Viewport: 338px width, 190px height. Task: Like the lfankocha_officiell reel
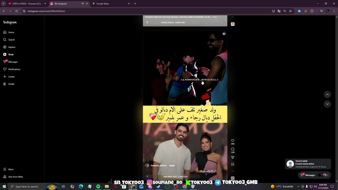(x=233, y=141)
